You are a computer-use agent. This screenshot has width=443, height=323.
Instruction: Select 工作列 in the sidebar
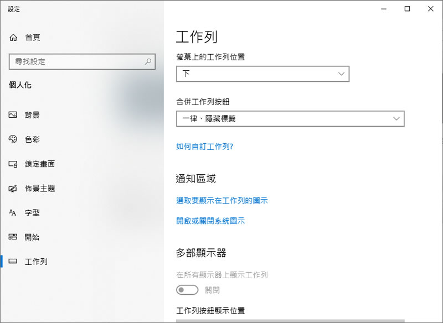pyautogui.click(x=36, y=262)
